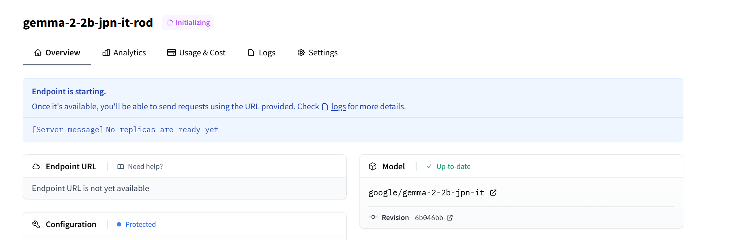Open external link icon next to revision 6b046bb
Image resolution: width=729 pixels, height=240 pixels.
click(x=450, y=218)
